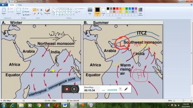Select the Line shape
The image size is (193, 108).
point(54,9)
